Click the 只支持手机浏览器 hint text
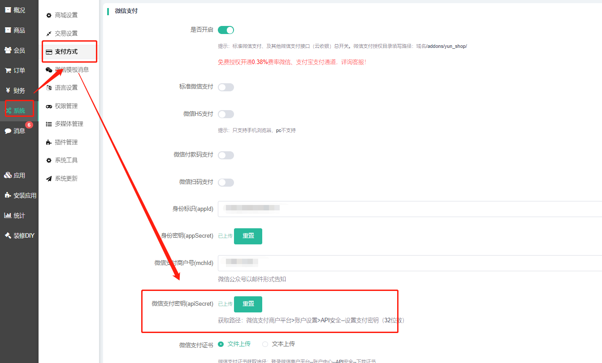Screen dimensions: 602x363 [257, 130]
